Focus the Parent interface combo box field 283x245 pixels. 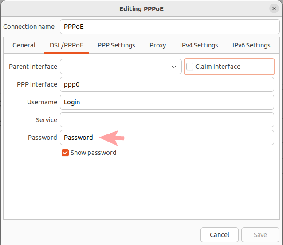(x=113, y=67)
